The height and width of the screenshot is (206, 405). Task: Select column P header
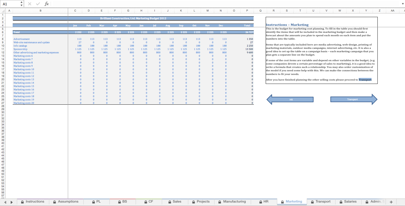[x=247, y=11]
